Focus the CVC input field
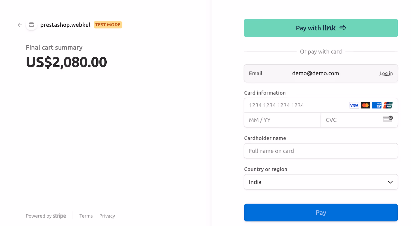 click(352, 120)
